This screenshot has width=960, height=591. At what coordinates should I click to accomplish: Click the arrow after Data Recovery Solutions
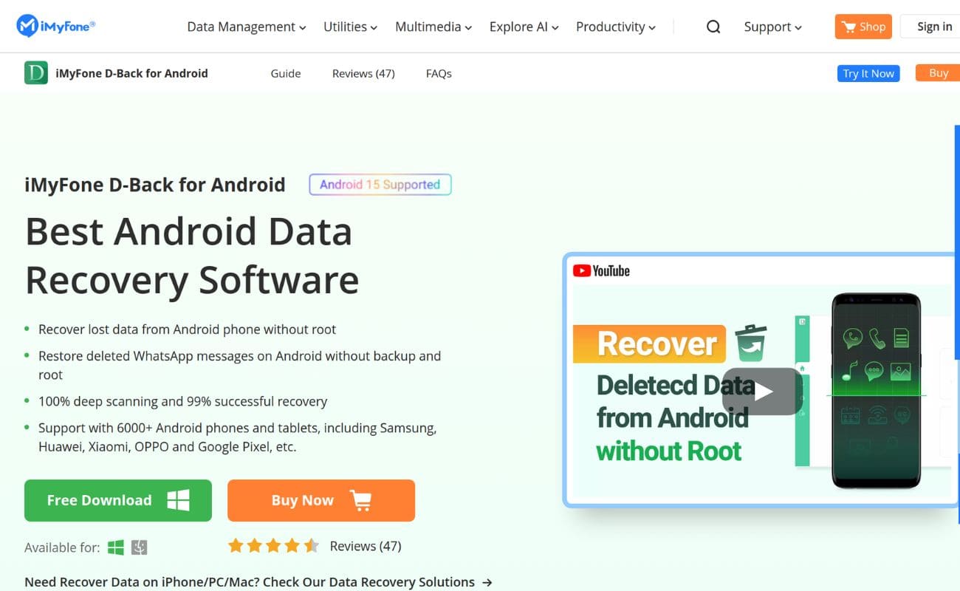tap(487, 582)
